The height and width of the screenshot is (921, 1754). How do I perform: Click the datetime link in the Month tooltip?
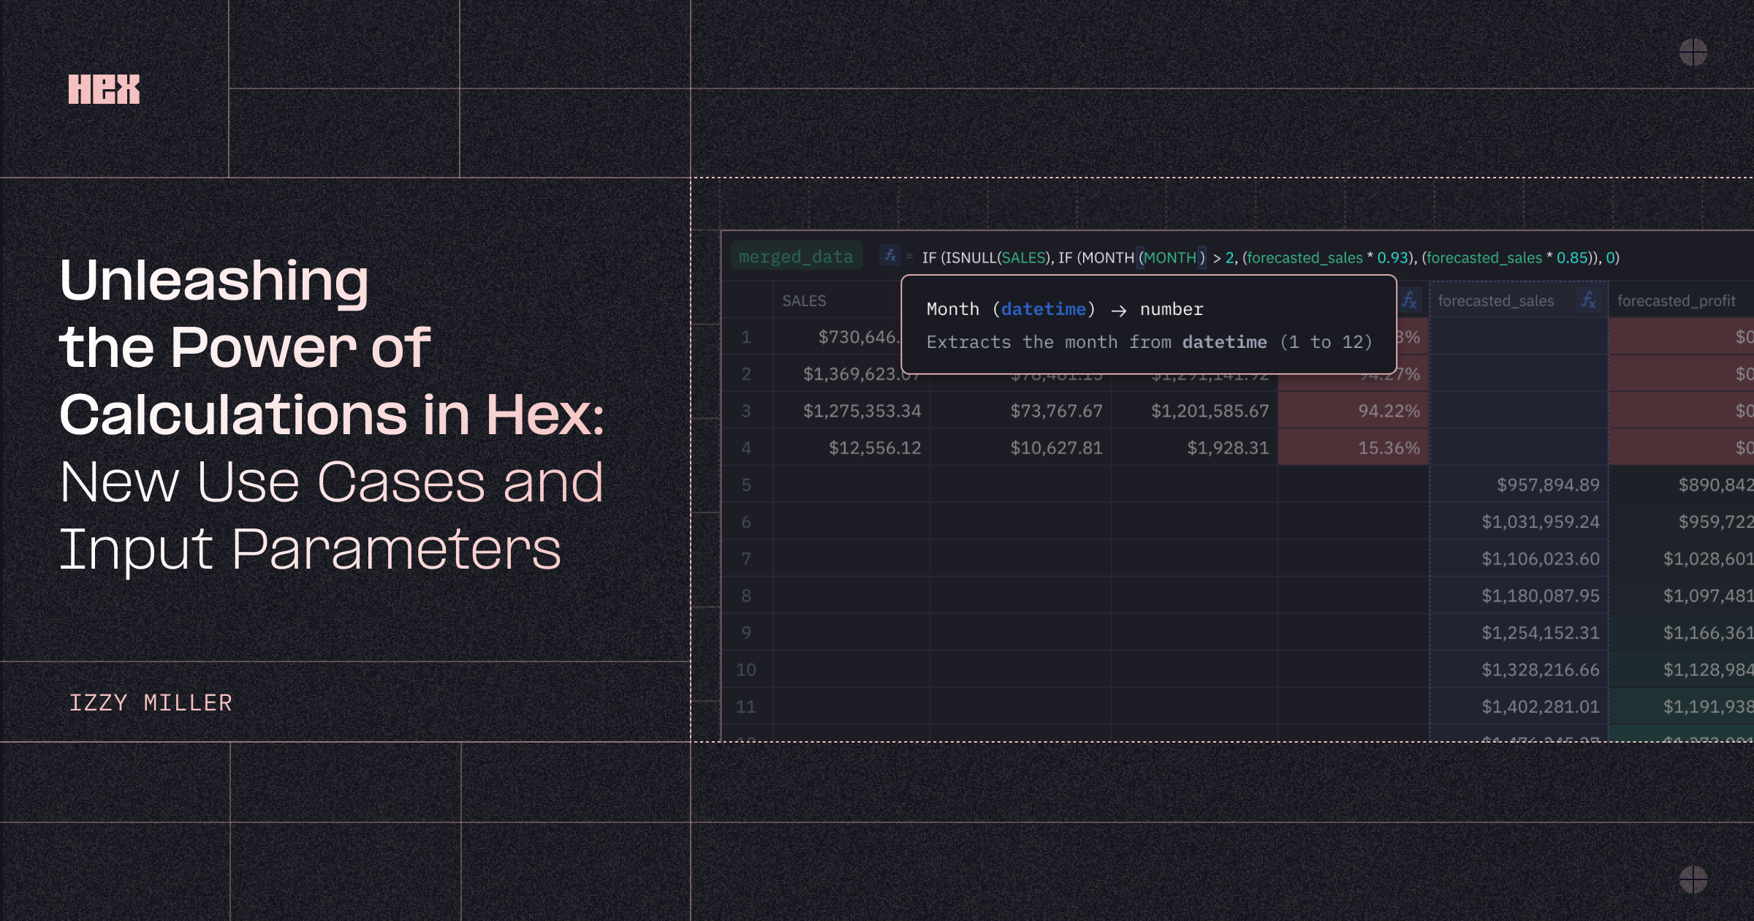(1042, 309)
